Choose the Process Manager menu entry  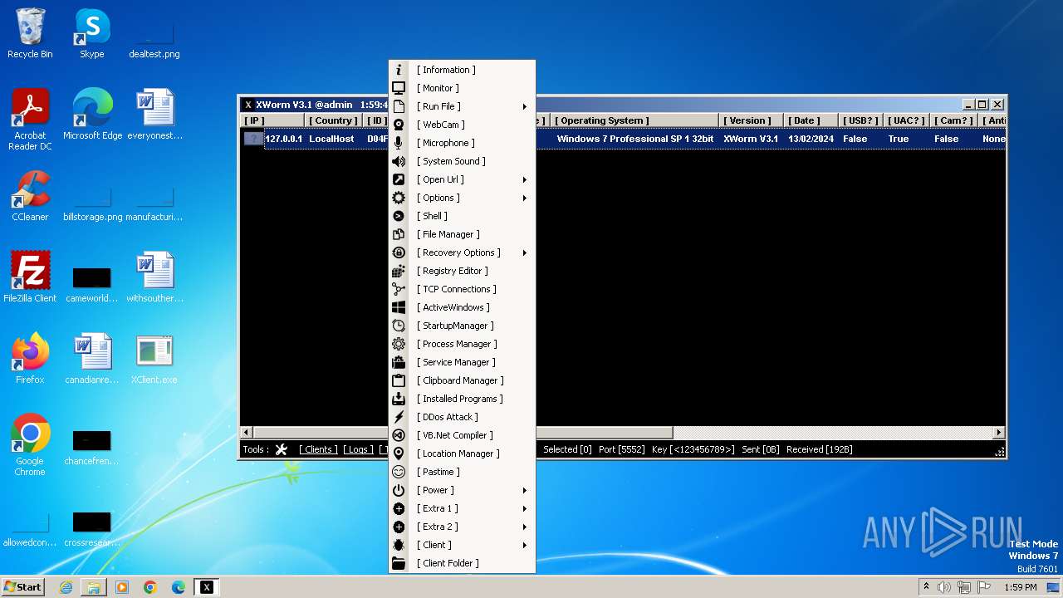coord(462,344)
